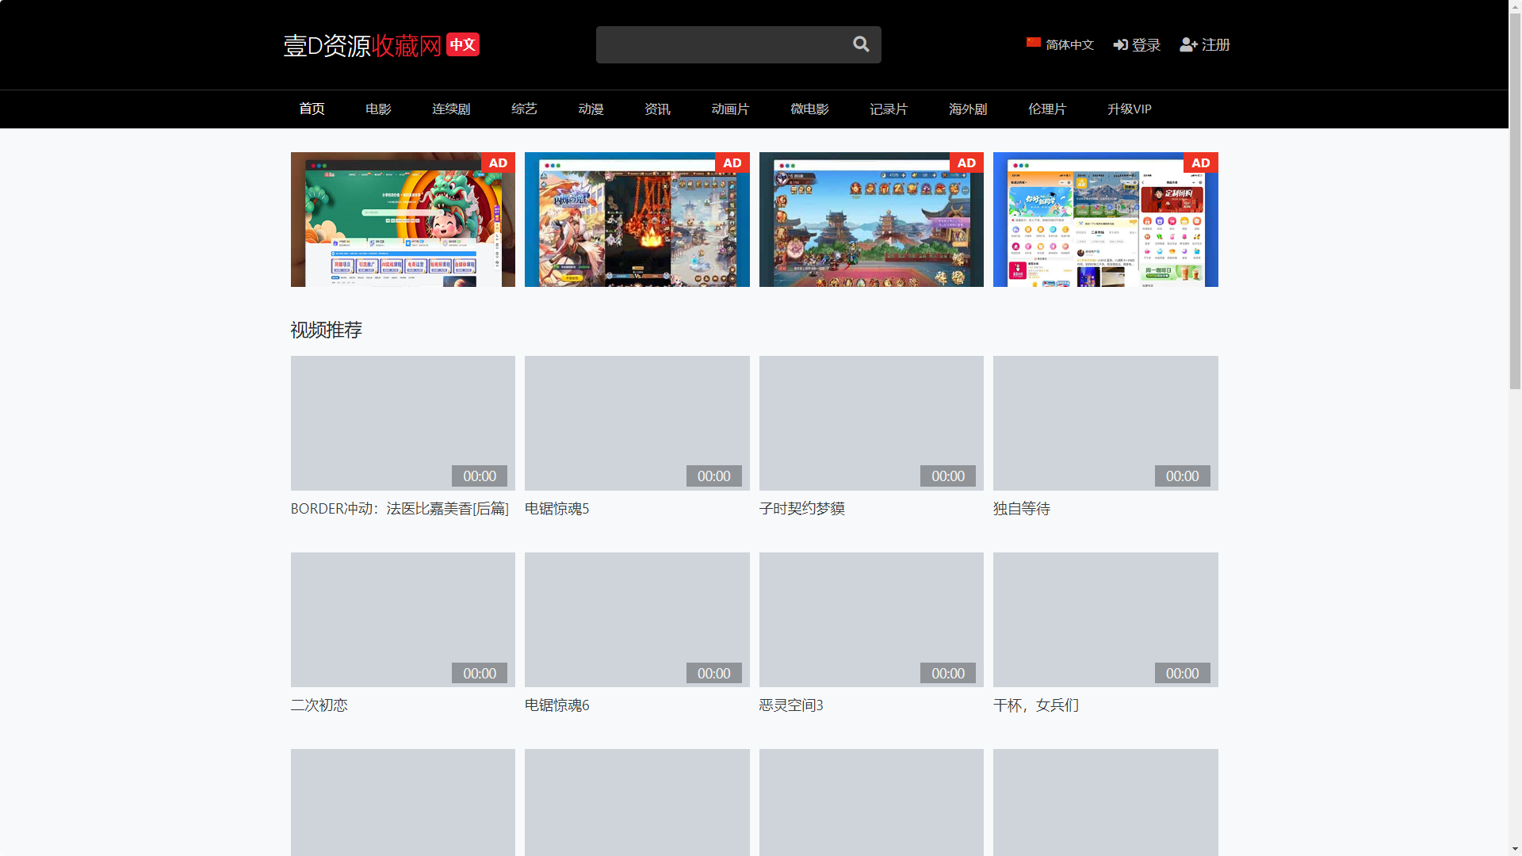Select the 综艺 category option
The width and height of the screenshot is (1522, 856).
pos(524,109)
